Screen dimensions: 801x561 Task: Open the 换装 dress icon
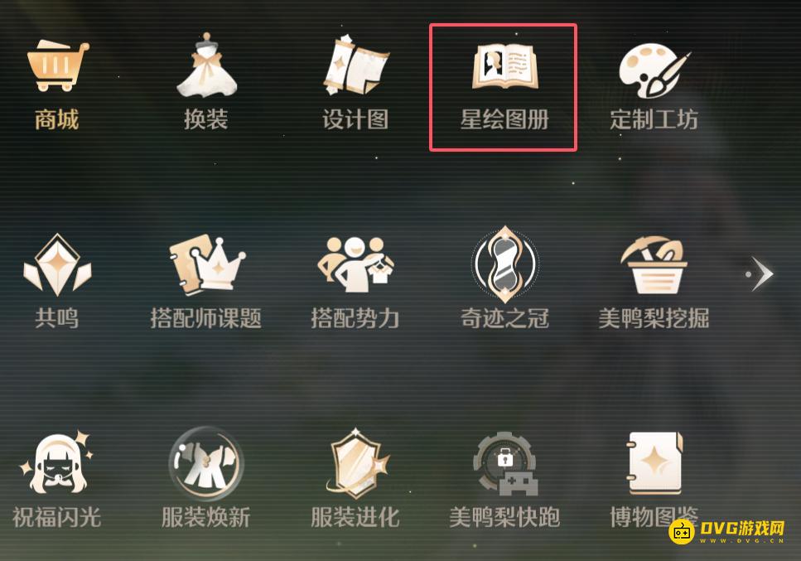click(206, 65)
